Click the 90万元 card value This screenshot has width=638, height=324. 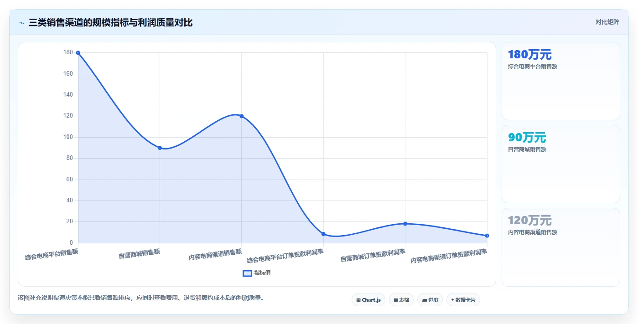[527, 138]
